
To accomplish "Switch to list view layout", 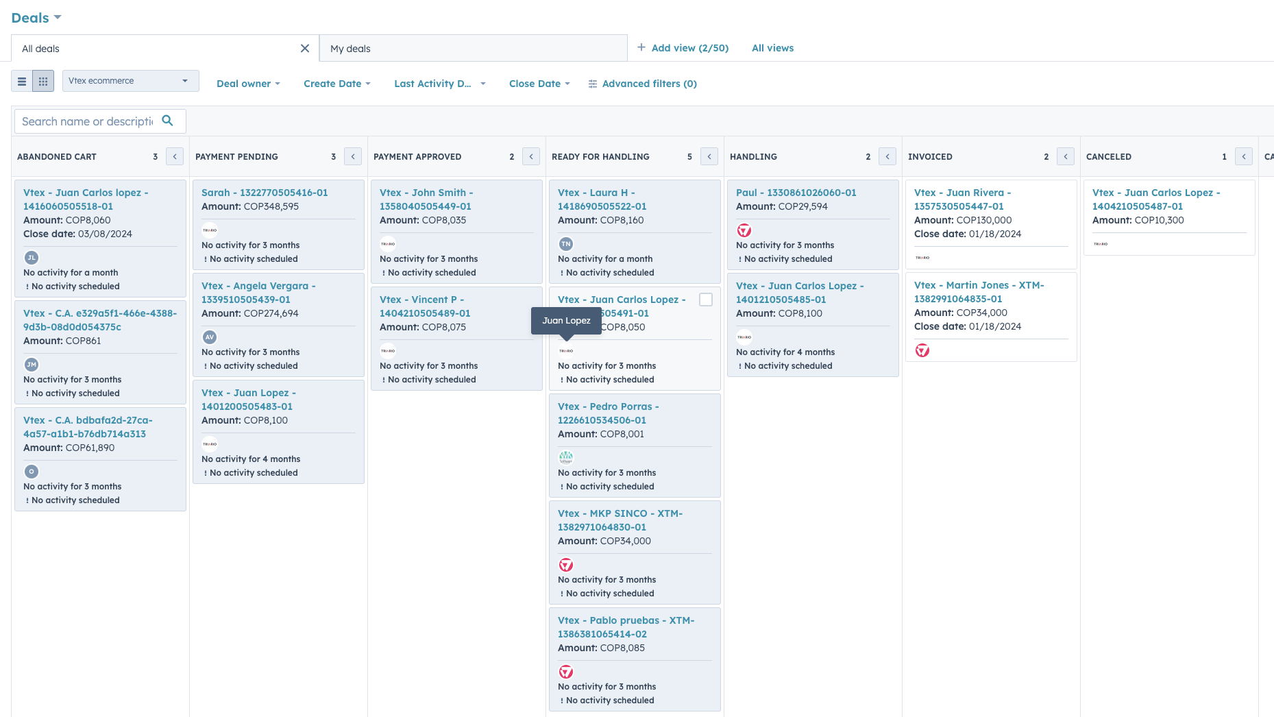I will coord(23,80).
